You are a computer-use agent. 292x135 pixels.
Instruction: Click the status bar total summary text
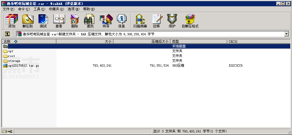(190, 131)
